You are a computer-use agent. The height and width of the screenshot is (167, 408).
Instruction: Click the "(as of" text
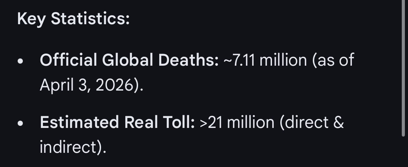coord(333,61)
